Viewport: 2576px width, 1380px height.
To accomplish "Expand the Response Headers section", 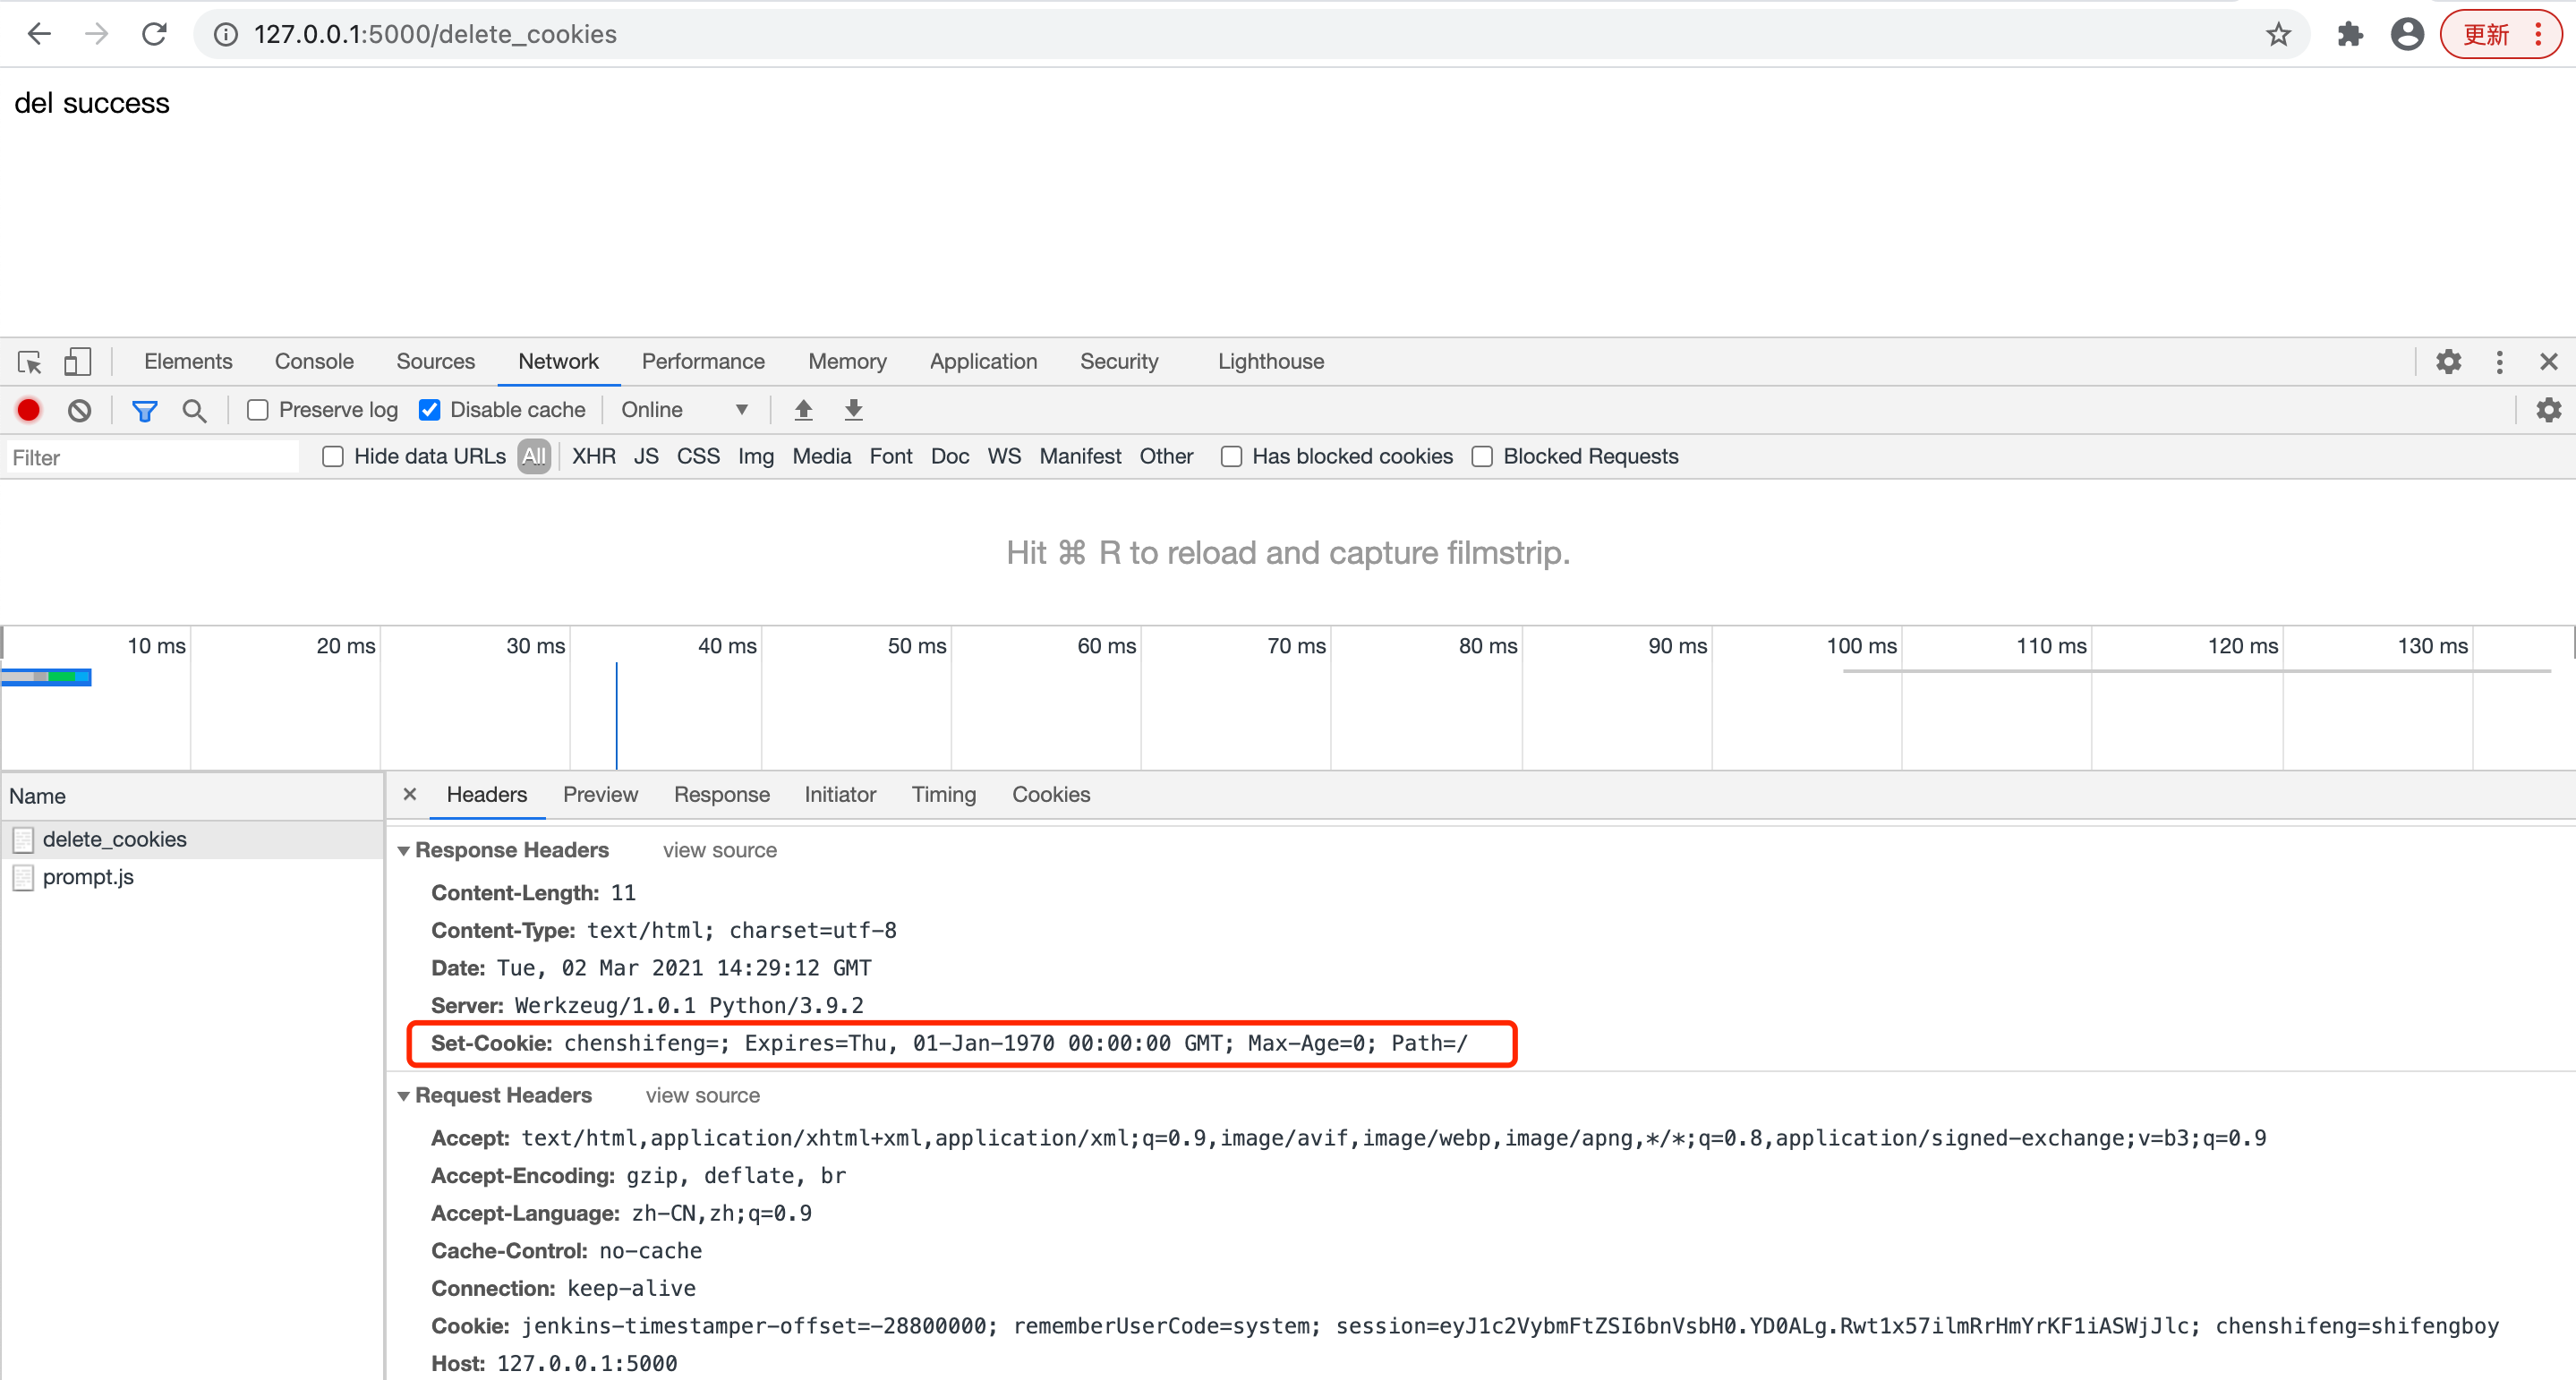I will (x=404, y=850).
